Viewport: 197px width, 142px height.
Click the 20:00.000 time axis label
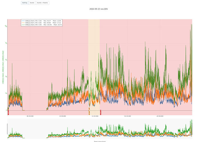click(160, 116)
